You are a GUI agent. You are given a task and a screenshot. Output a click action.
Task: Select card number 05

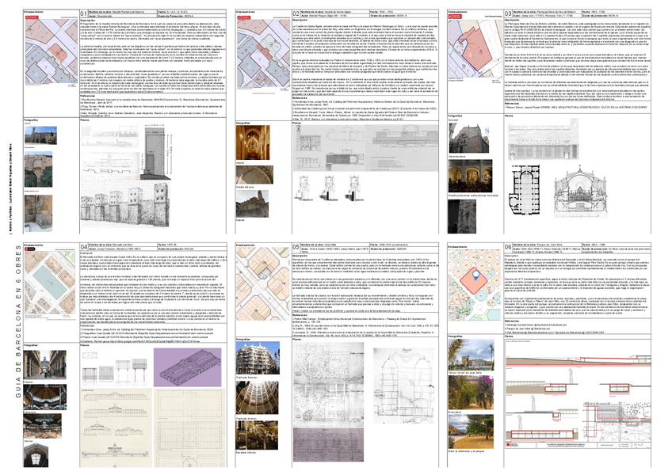[296, 247]
